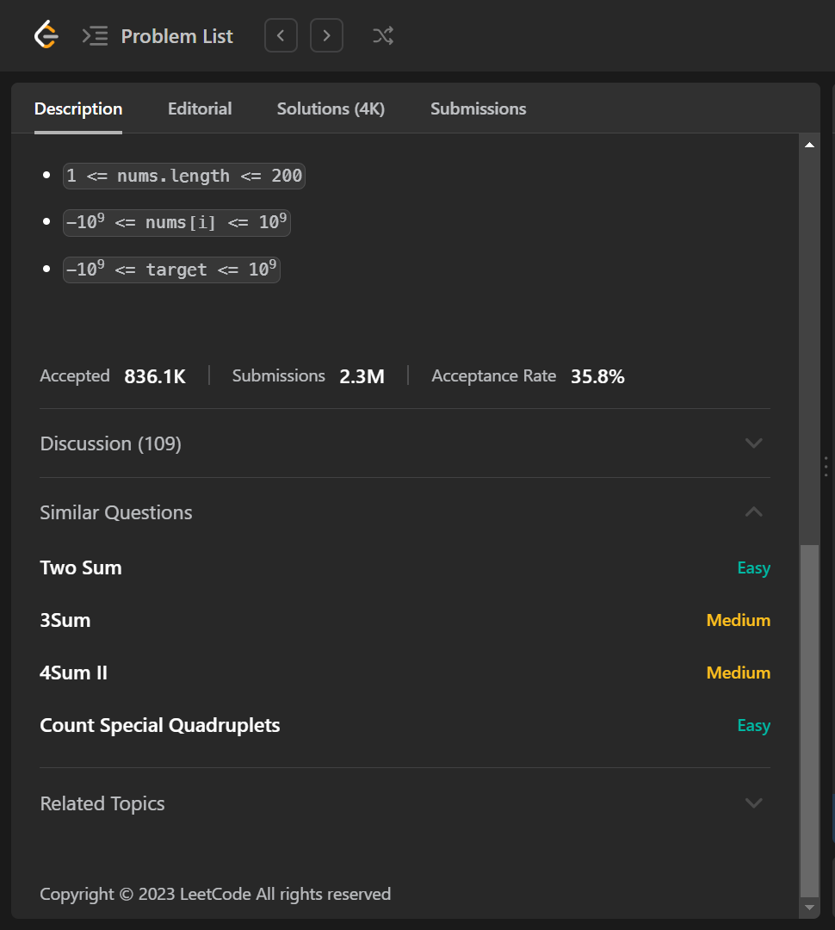Switch to the Editorial tab
835x930 pixels.
click(x=200, y=108)
